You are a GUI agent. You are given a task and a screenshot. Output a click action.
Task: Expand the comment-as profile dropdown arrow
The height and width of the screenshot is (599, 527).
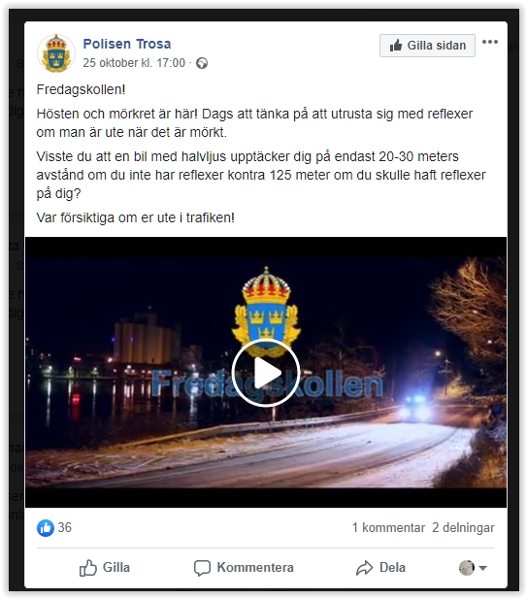coord(482,568)
